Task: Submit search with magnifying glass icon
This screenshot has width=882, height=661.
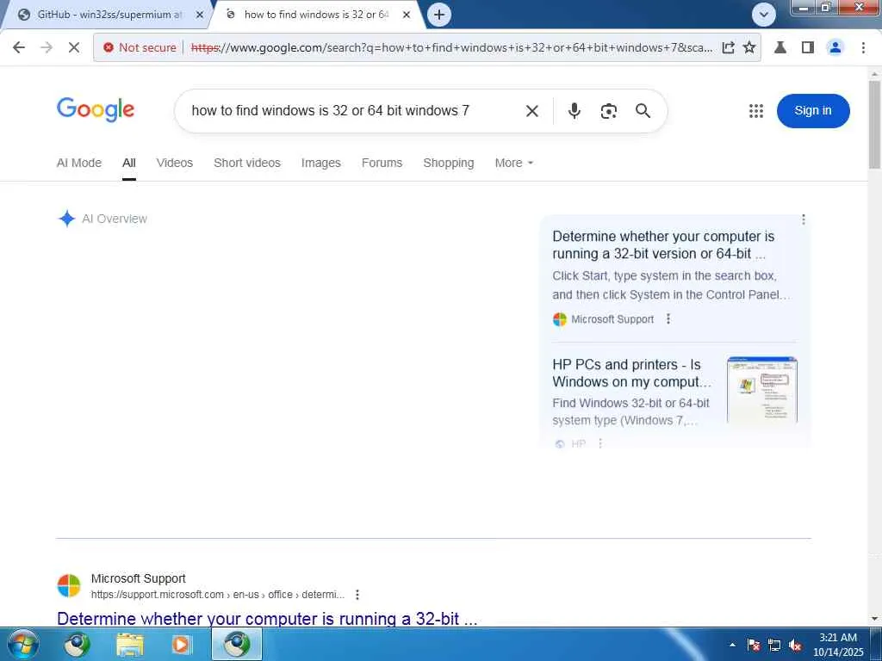Action: (643, 111)
